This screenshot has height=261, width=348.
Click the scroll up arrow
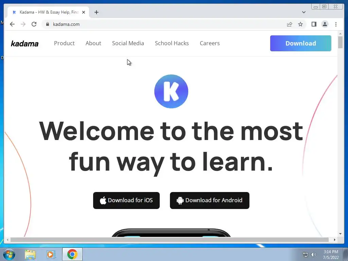[x=340, y=34]
